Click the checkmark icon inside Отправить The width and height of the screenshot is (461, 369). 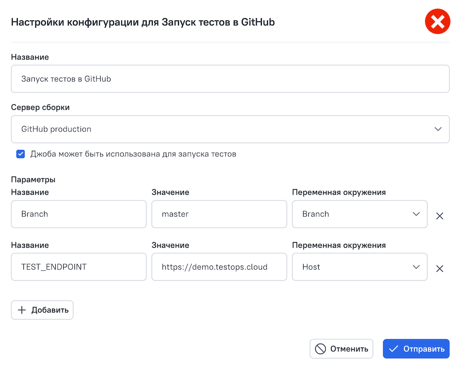pos(394,349)
